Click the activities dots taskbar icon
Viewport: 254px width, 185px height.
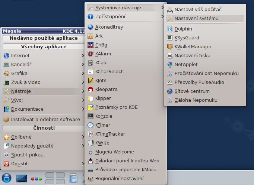pyautogui.click(x=36, y=179)
